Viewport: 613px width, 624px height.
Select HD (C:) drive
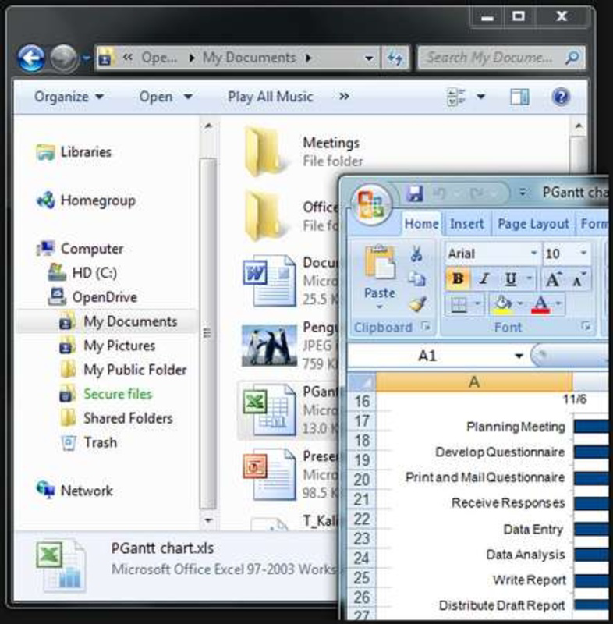click(83, 273)
